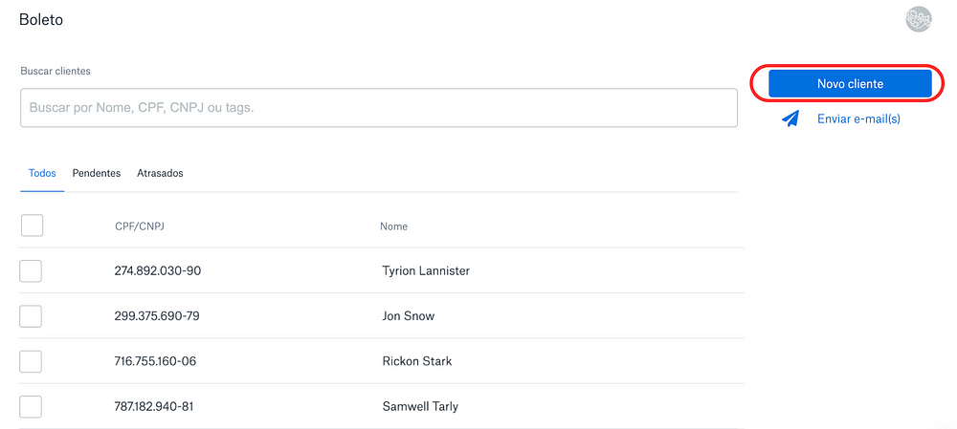Open the user avatar profile icon
This screenshot has width=957, height=429.
click(x=918, y=19)
